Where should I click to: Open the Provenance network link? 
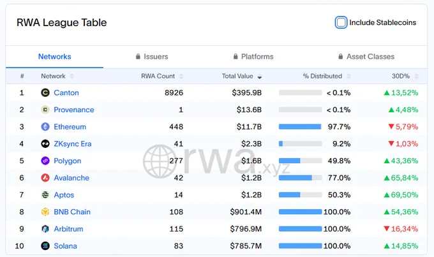[73, 110]
